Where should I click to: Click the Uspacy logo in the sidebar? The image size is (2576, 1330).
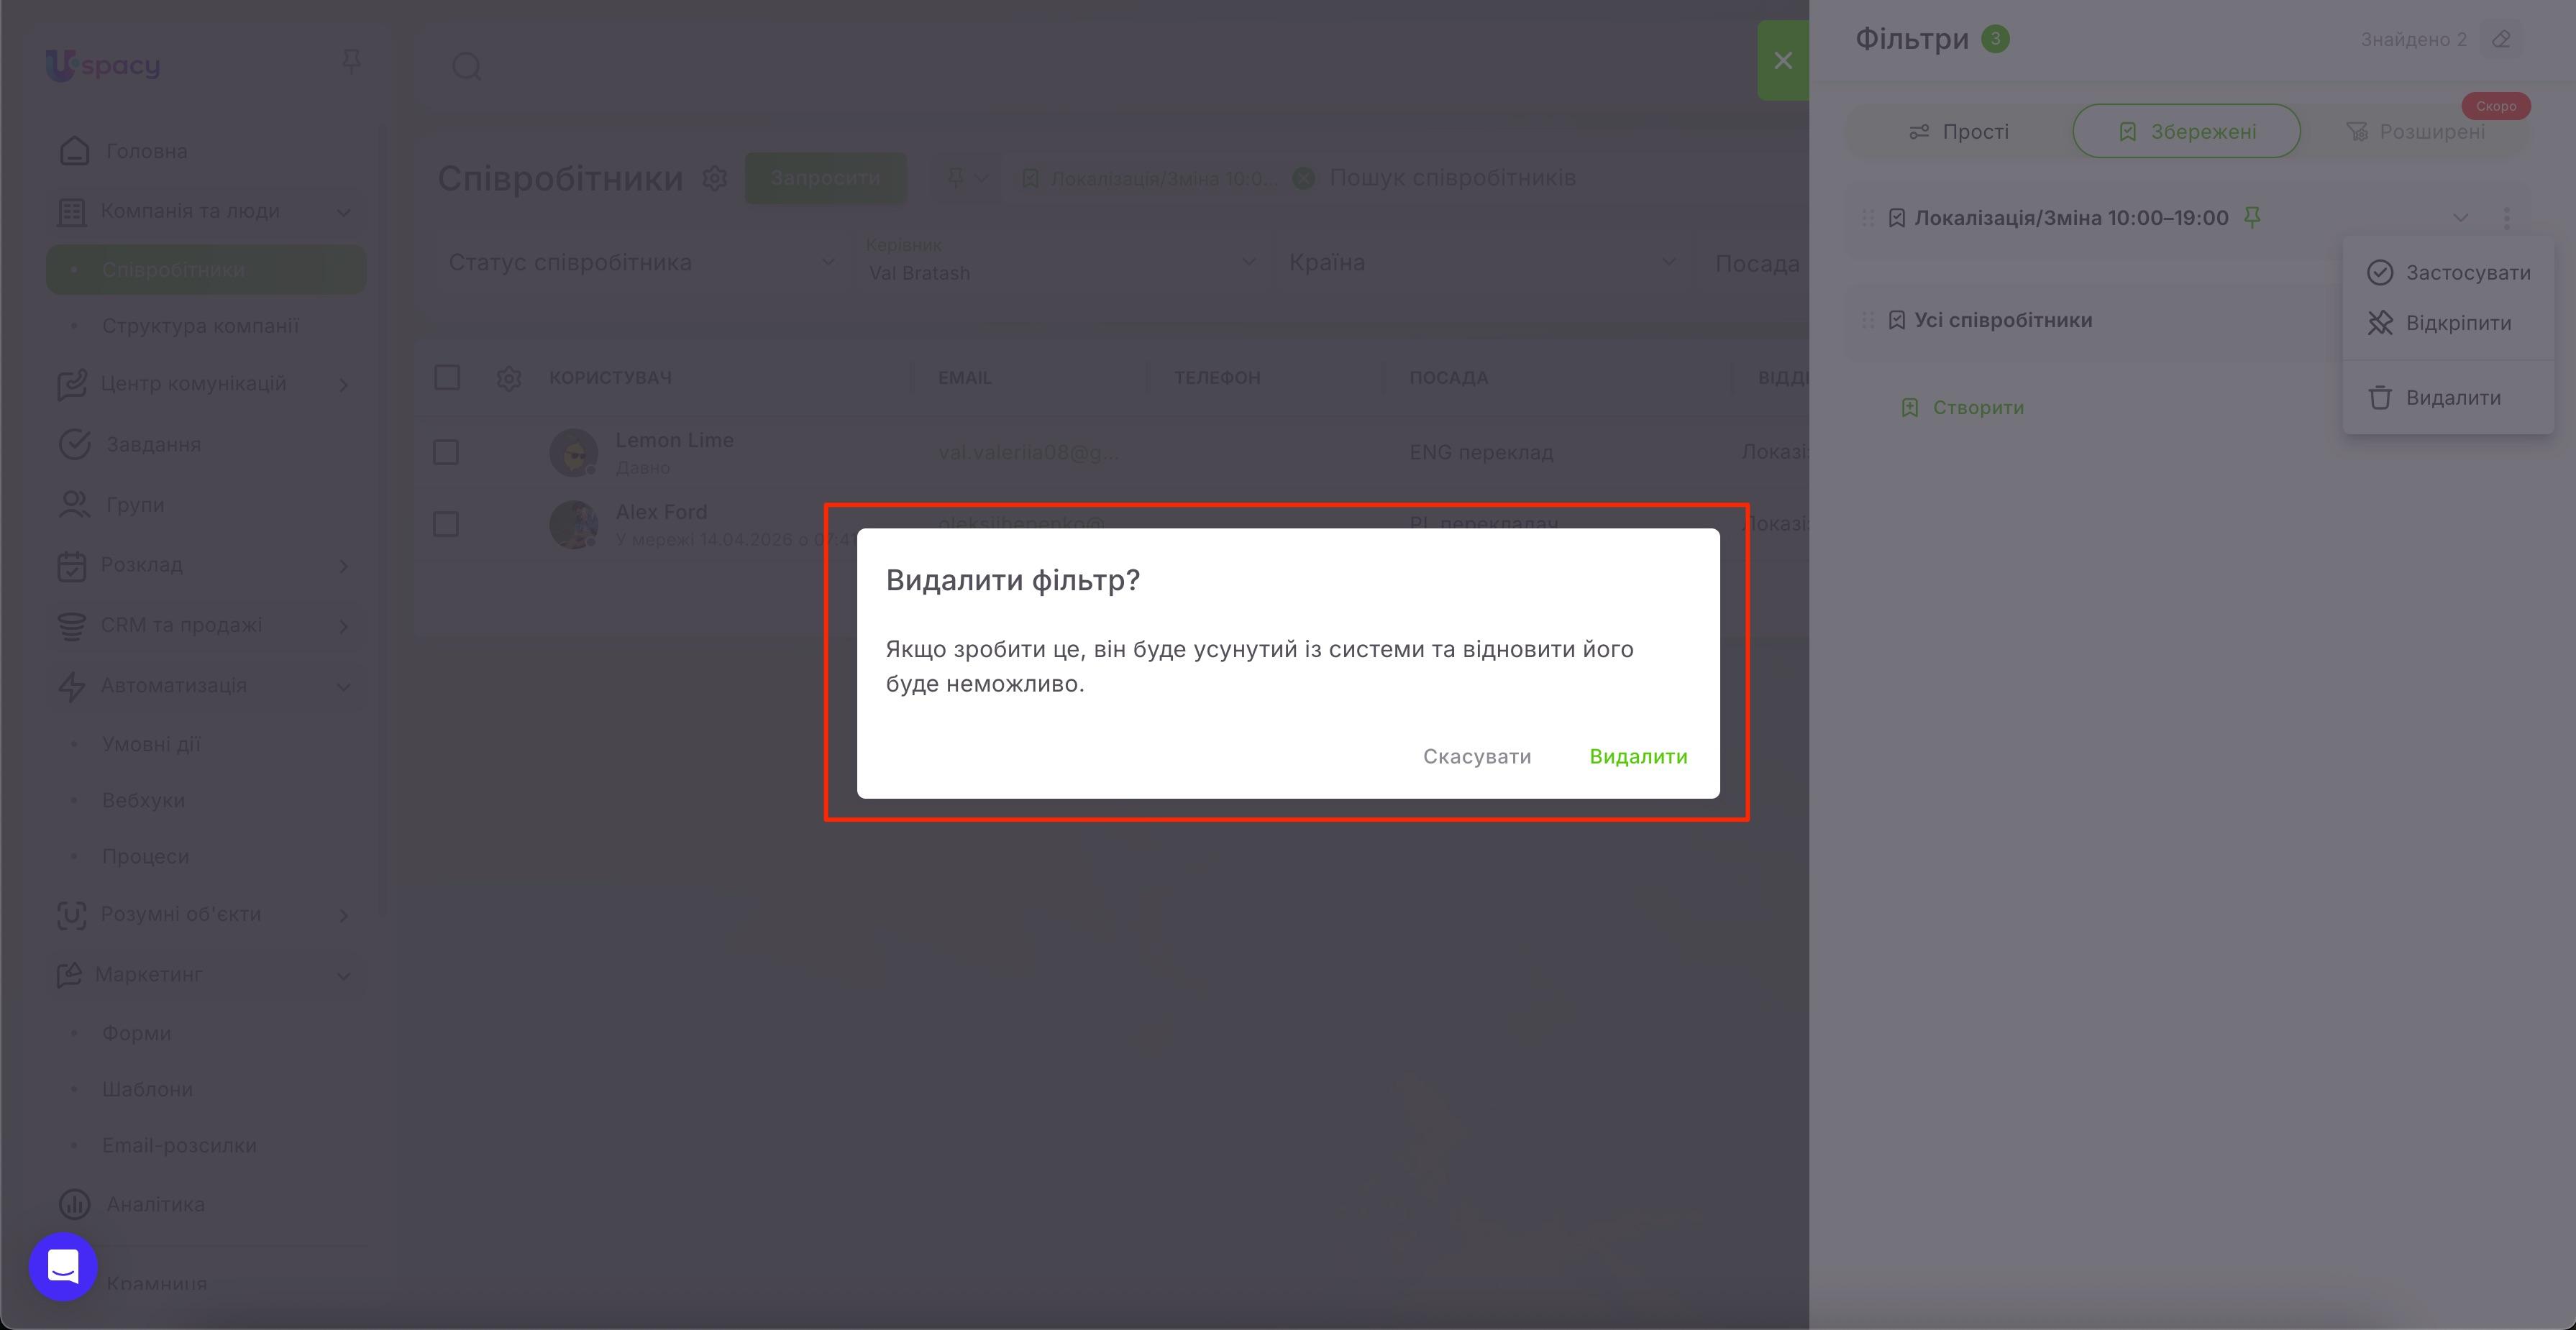(x=103, y=65)
